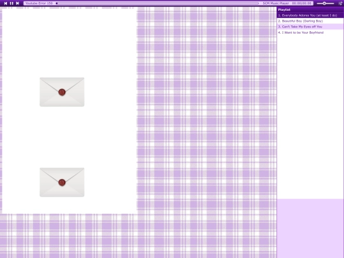Viewport: 344px width, 258px height.
Task: Play Everybody Adores You (at least I do)
Action: click(310, 15)
